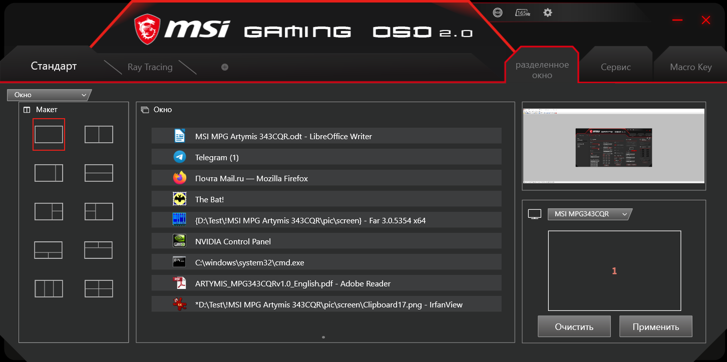The height and width of the screenshot is (362, 727).
Task: Select layout with two top panes, large bottom
Action: coord(99,250)
